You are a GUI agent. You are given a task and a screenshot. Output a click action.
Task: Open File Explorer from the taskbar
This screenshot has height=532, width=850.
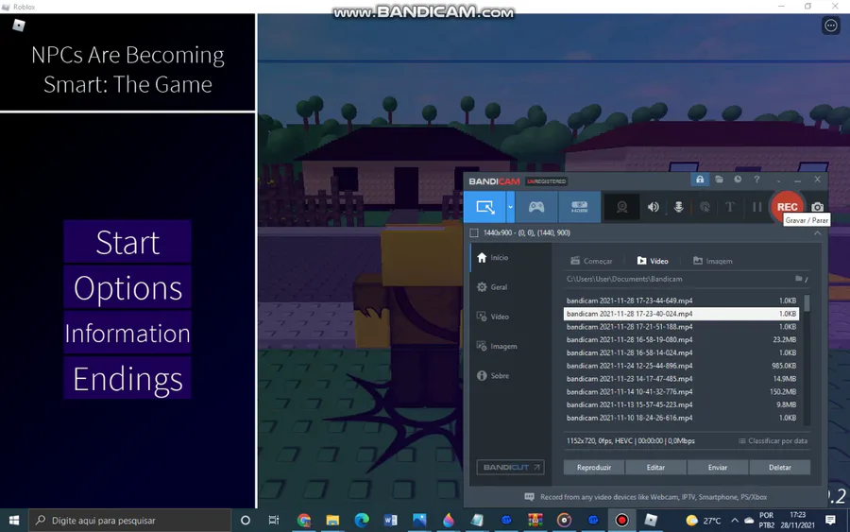pos(332,520)
